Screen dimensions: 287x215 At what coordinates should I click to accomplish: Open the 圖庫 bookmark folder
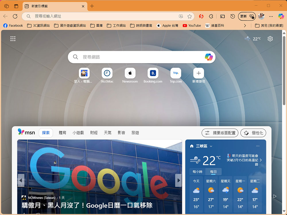[96, 25]
